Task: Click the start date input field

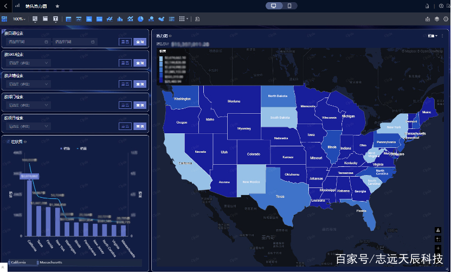Action: coord(28,42)
